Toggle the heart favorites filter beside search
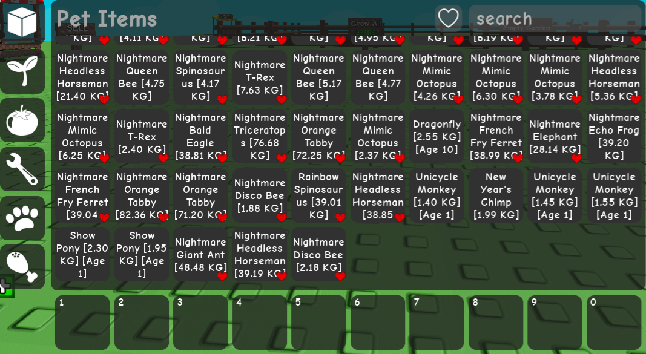The image size is (646, 354). tap(448, 18)
